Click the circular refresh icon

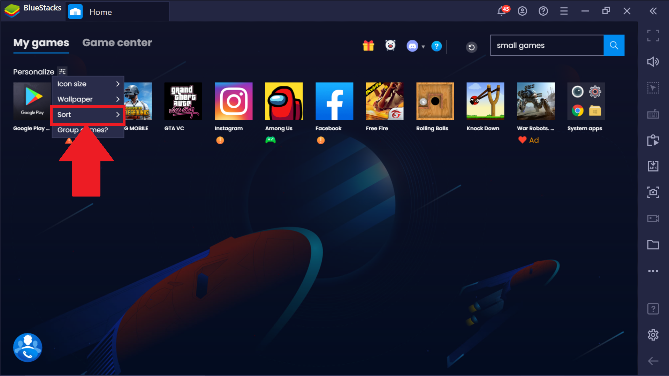click(471, 47)
